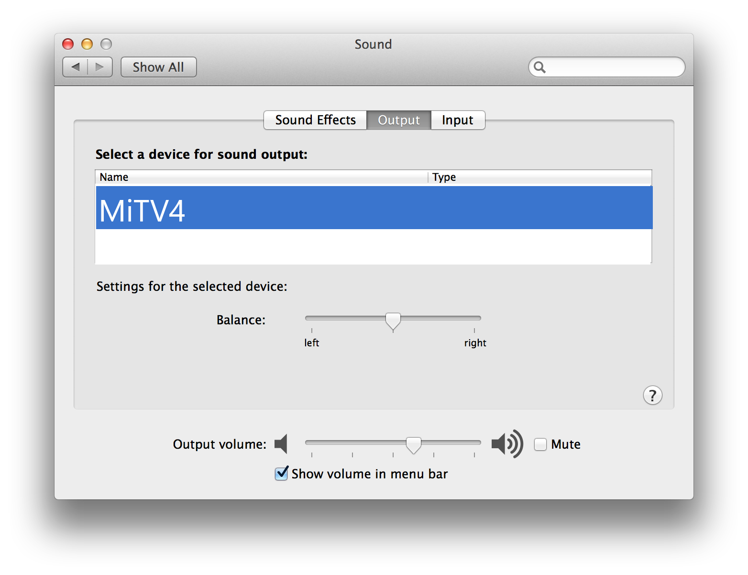The image size is (748, 575).
Task: Click the Name column header
Action: 262,177
